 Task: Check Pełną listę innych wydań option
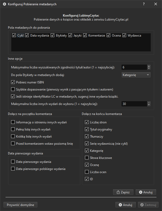13,129
